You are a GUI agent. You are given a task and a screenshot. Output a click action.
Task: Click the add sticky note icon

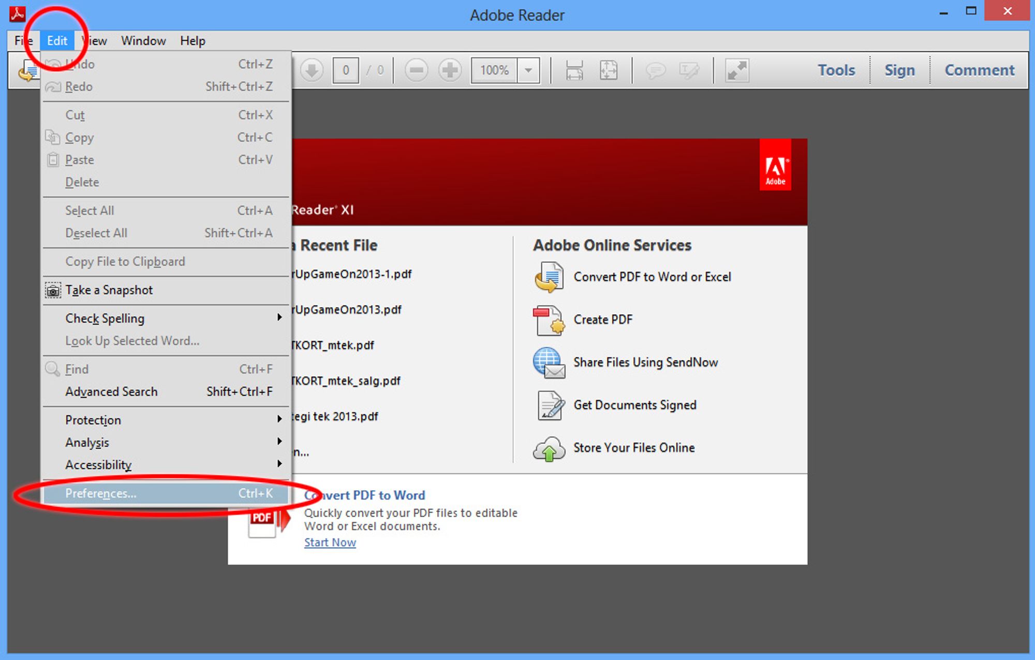click(x=655, y=70)
